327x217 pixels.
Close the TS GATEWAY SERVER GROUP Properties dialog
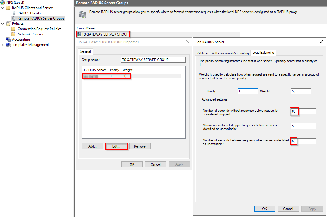tap(188, 42)
